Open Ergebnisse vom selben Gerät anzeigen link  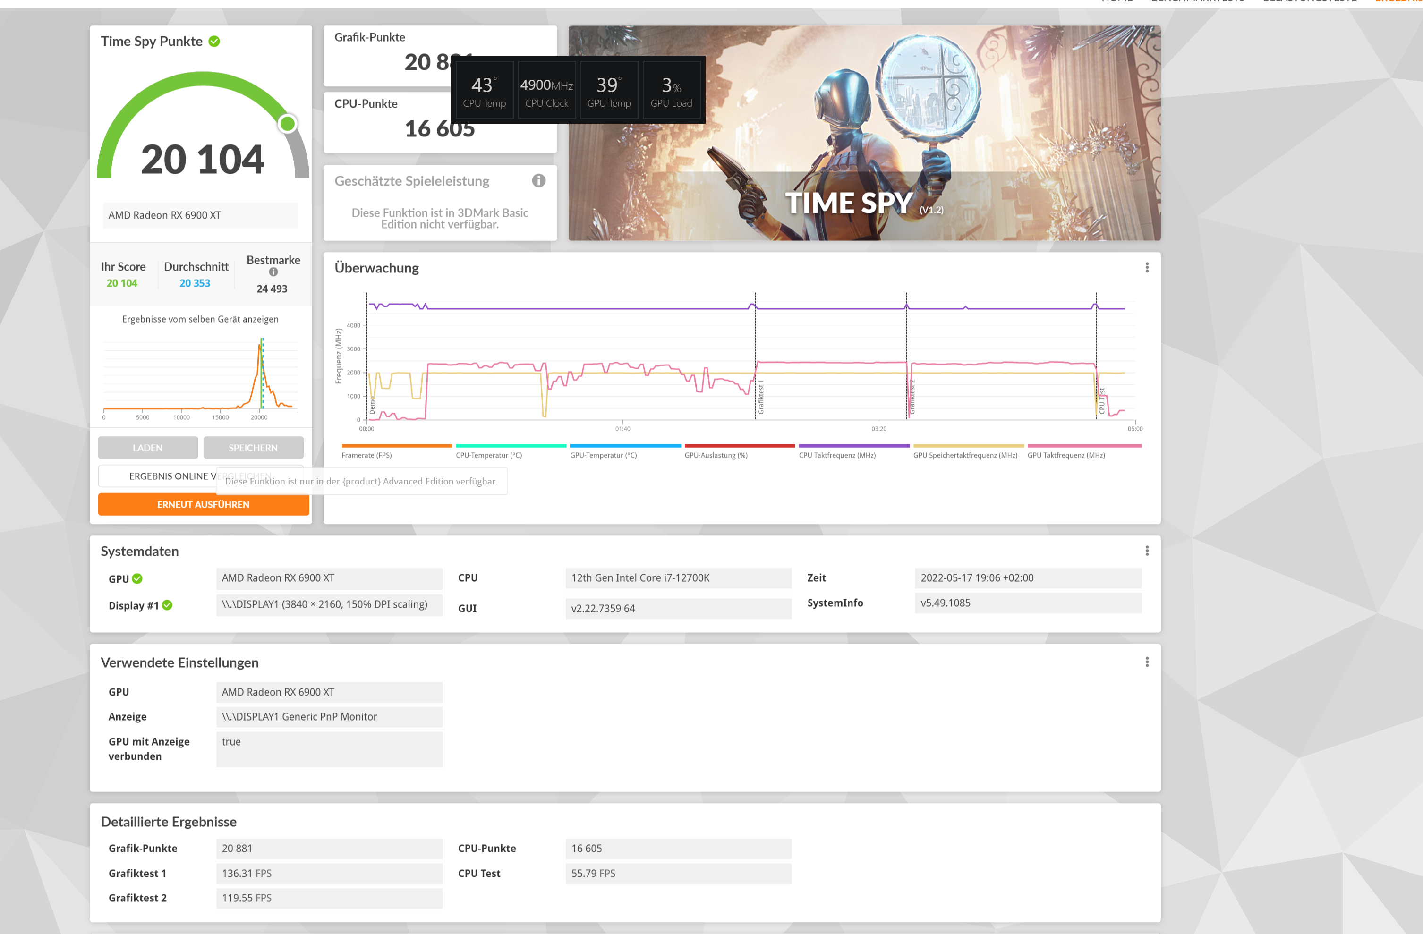(x=200, y=319)
